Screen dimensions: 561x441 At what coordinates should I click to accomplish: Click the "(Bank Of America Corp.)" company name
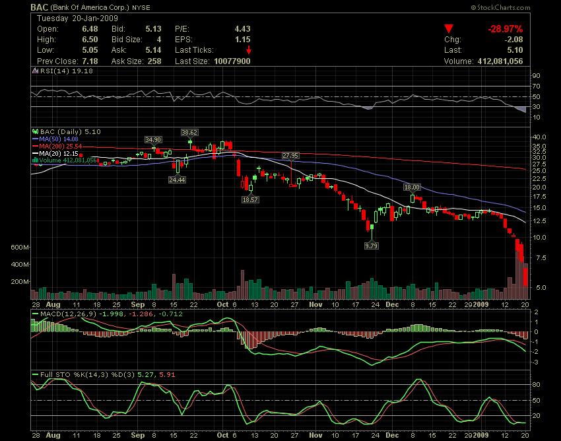[90, 7]
